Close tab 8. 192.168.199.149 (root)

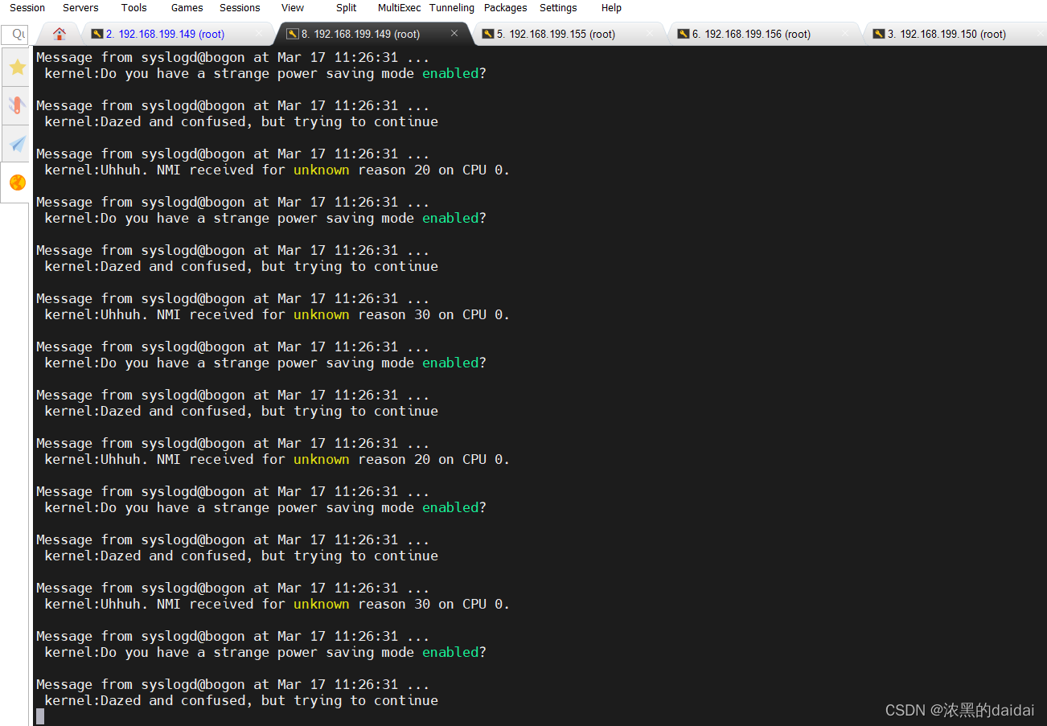pyautogui.click(x=454, y=33)
